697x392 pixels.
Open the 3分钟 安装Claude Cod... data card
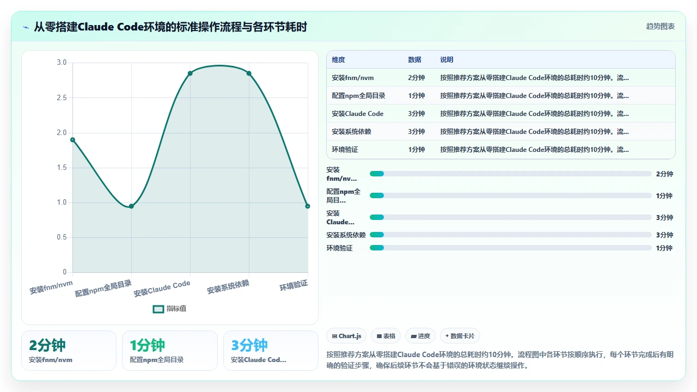tap(271, 351)
